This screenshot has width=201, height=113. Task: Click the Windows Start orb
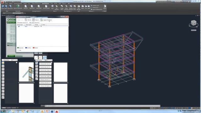point(2,111)
